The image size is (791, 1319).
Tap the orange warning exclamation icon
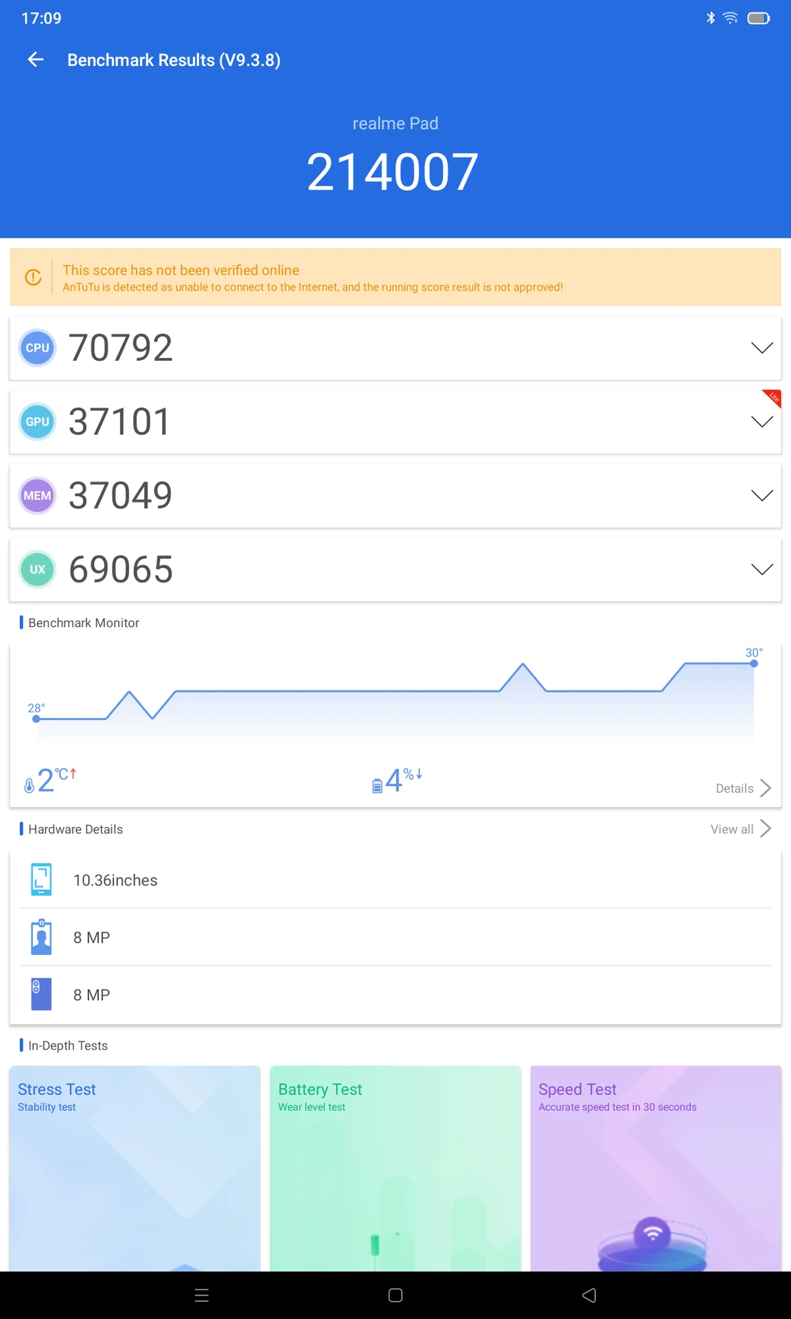33,277
